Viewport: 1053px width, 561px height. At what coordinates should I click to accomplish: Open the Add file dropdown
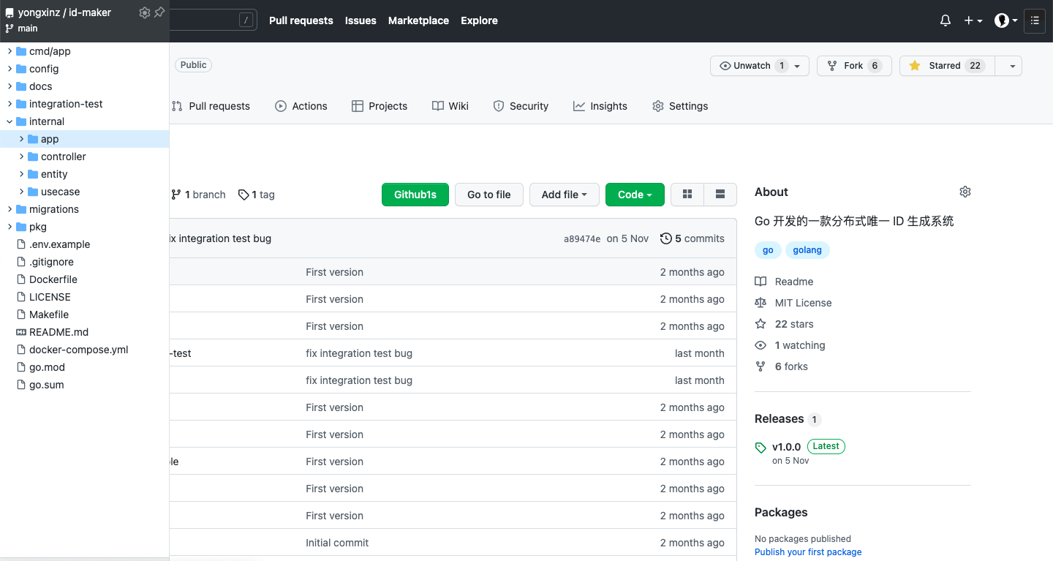click(x=564, y=195)
